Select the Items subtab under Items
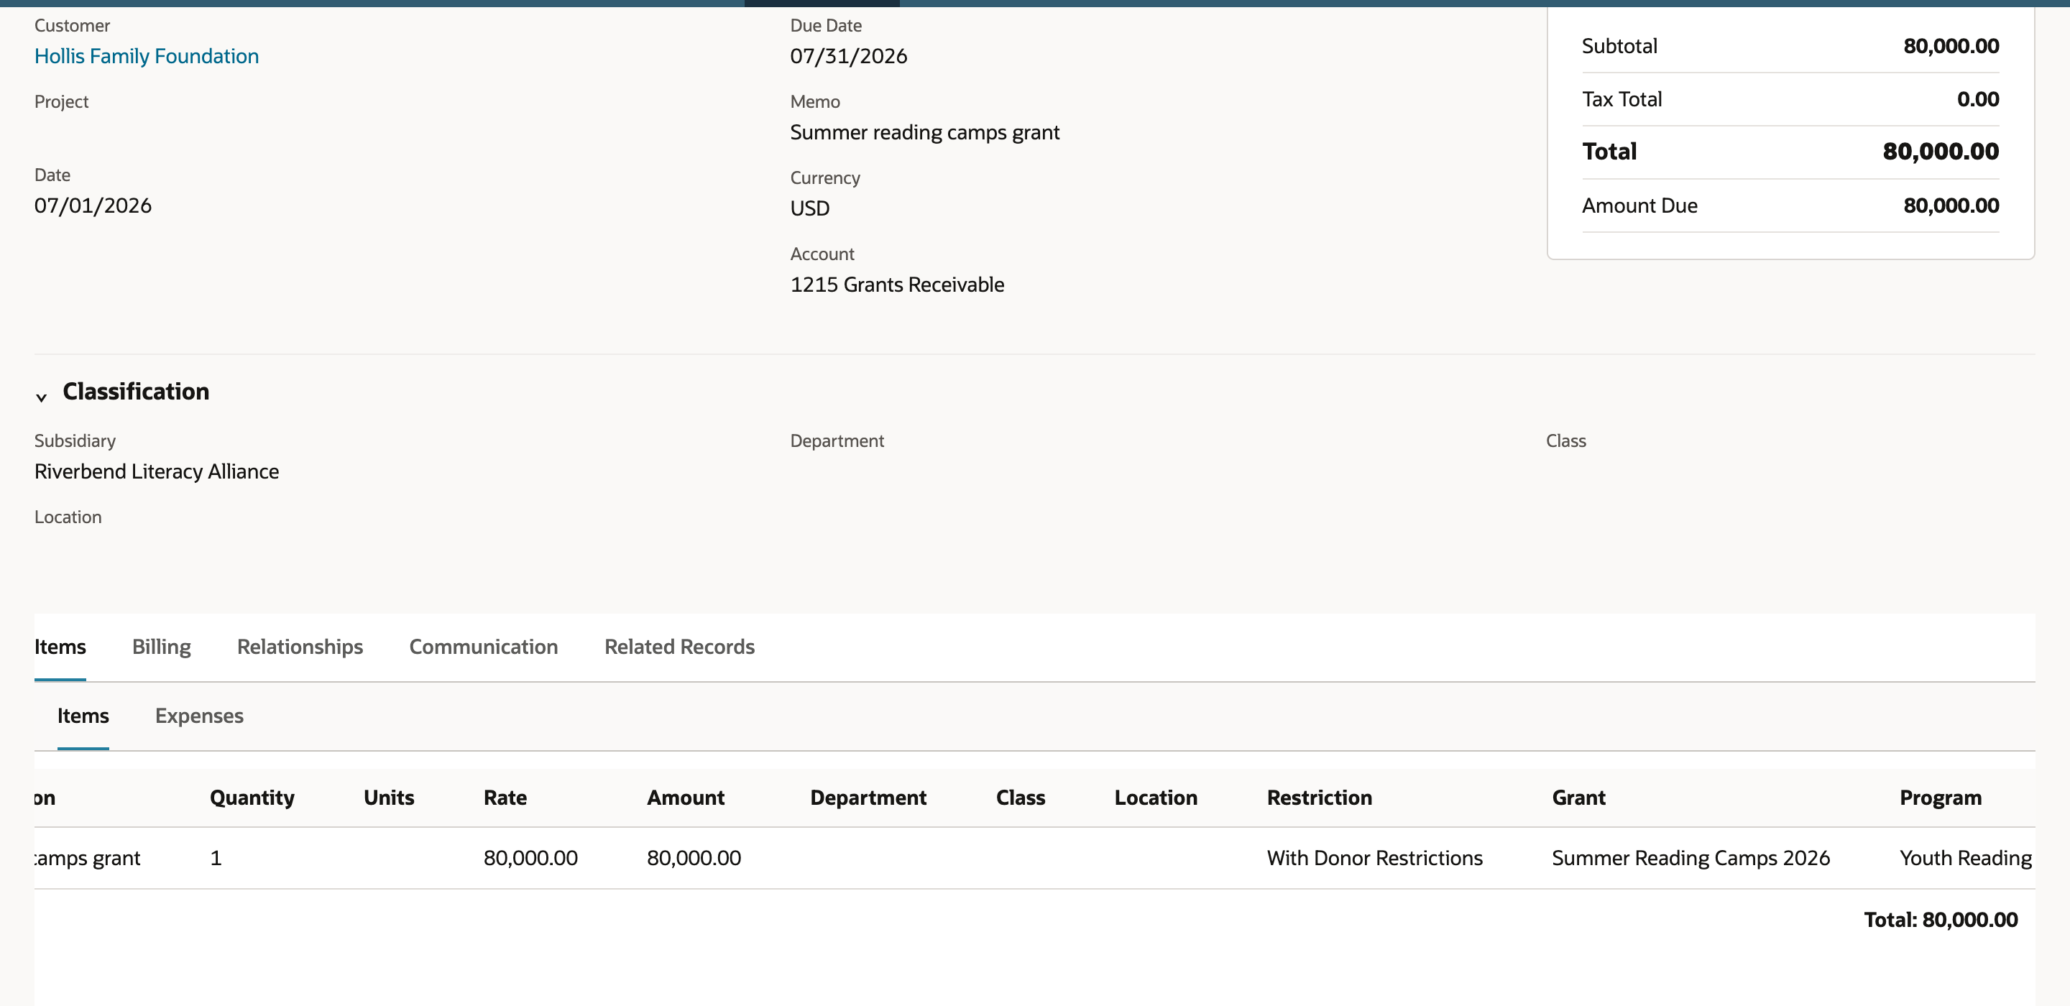Screen dimensions: 2070x1006 [x=83, y=716]
